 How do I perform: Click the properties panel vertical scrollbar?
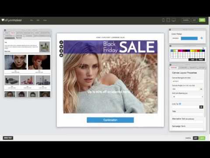(x=205, y=93)
